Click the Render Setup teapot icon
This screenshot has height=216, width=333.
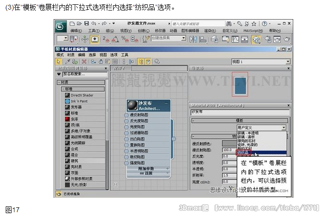click(x=267, y=39)
